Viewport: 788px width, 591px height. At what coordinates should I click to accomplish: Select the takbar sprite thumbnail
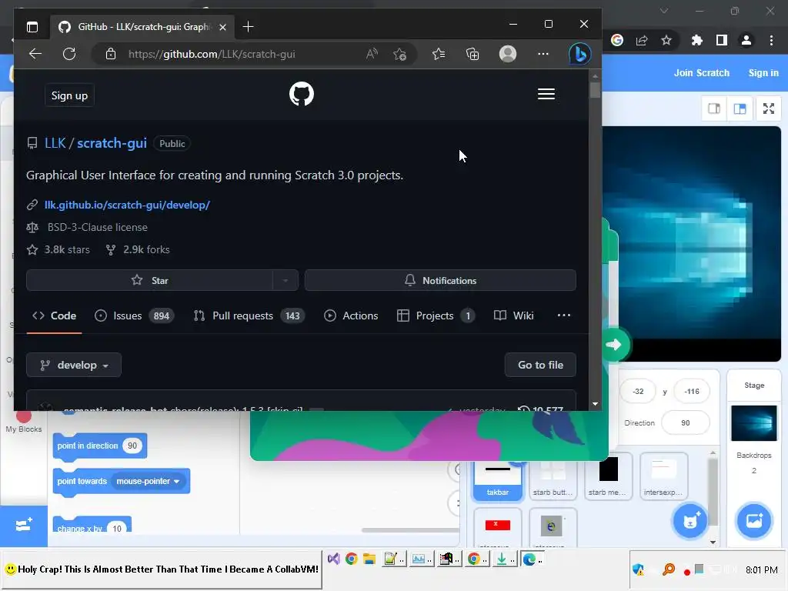(x=498, y=476)
